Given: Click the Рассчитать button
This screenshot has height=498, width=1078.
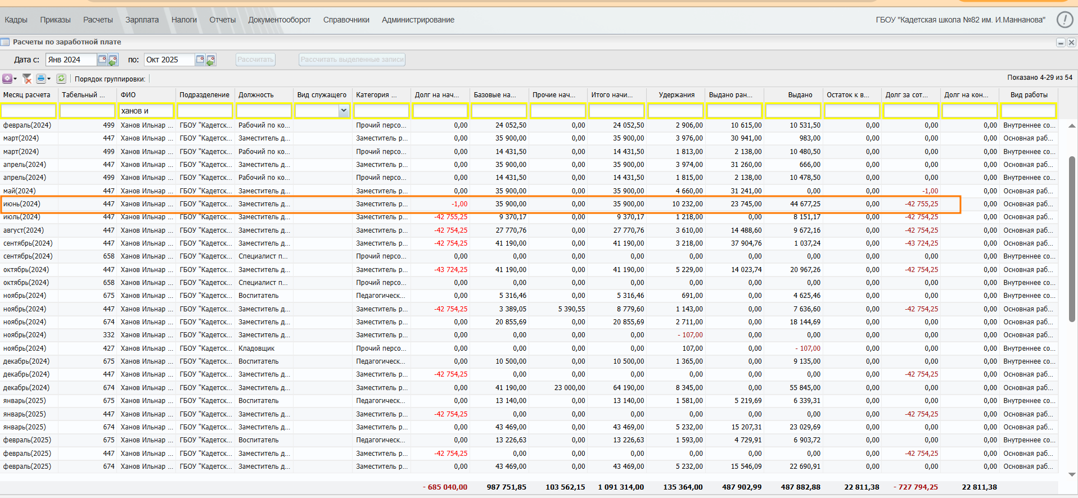Looking at the screenshot, I should [255, 60].
